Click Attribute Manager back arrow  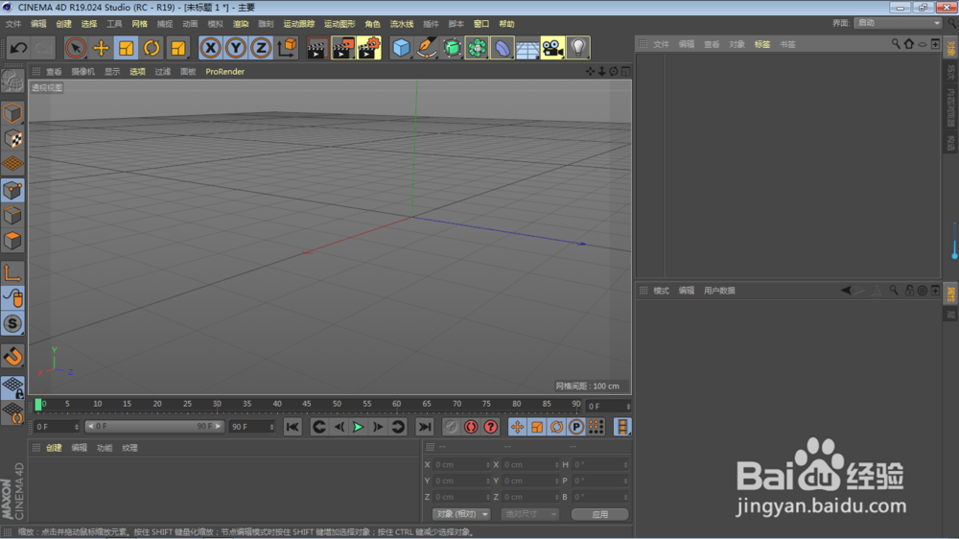pos(846,291)
